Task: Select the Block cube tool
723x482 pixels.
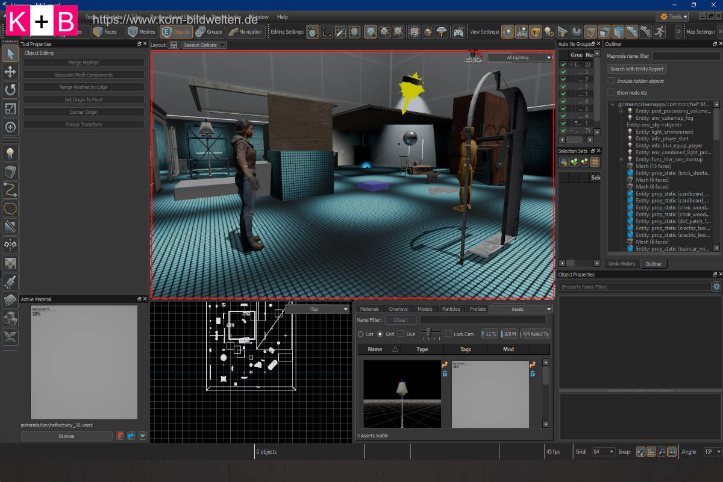Action: point(10,171)
